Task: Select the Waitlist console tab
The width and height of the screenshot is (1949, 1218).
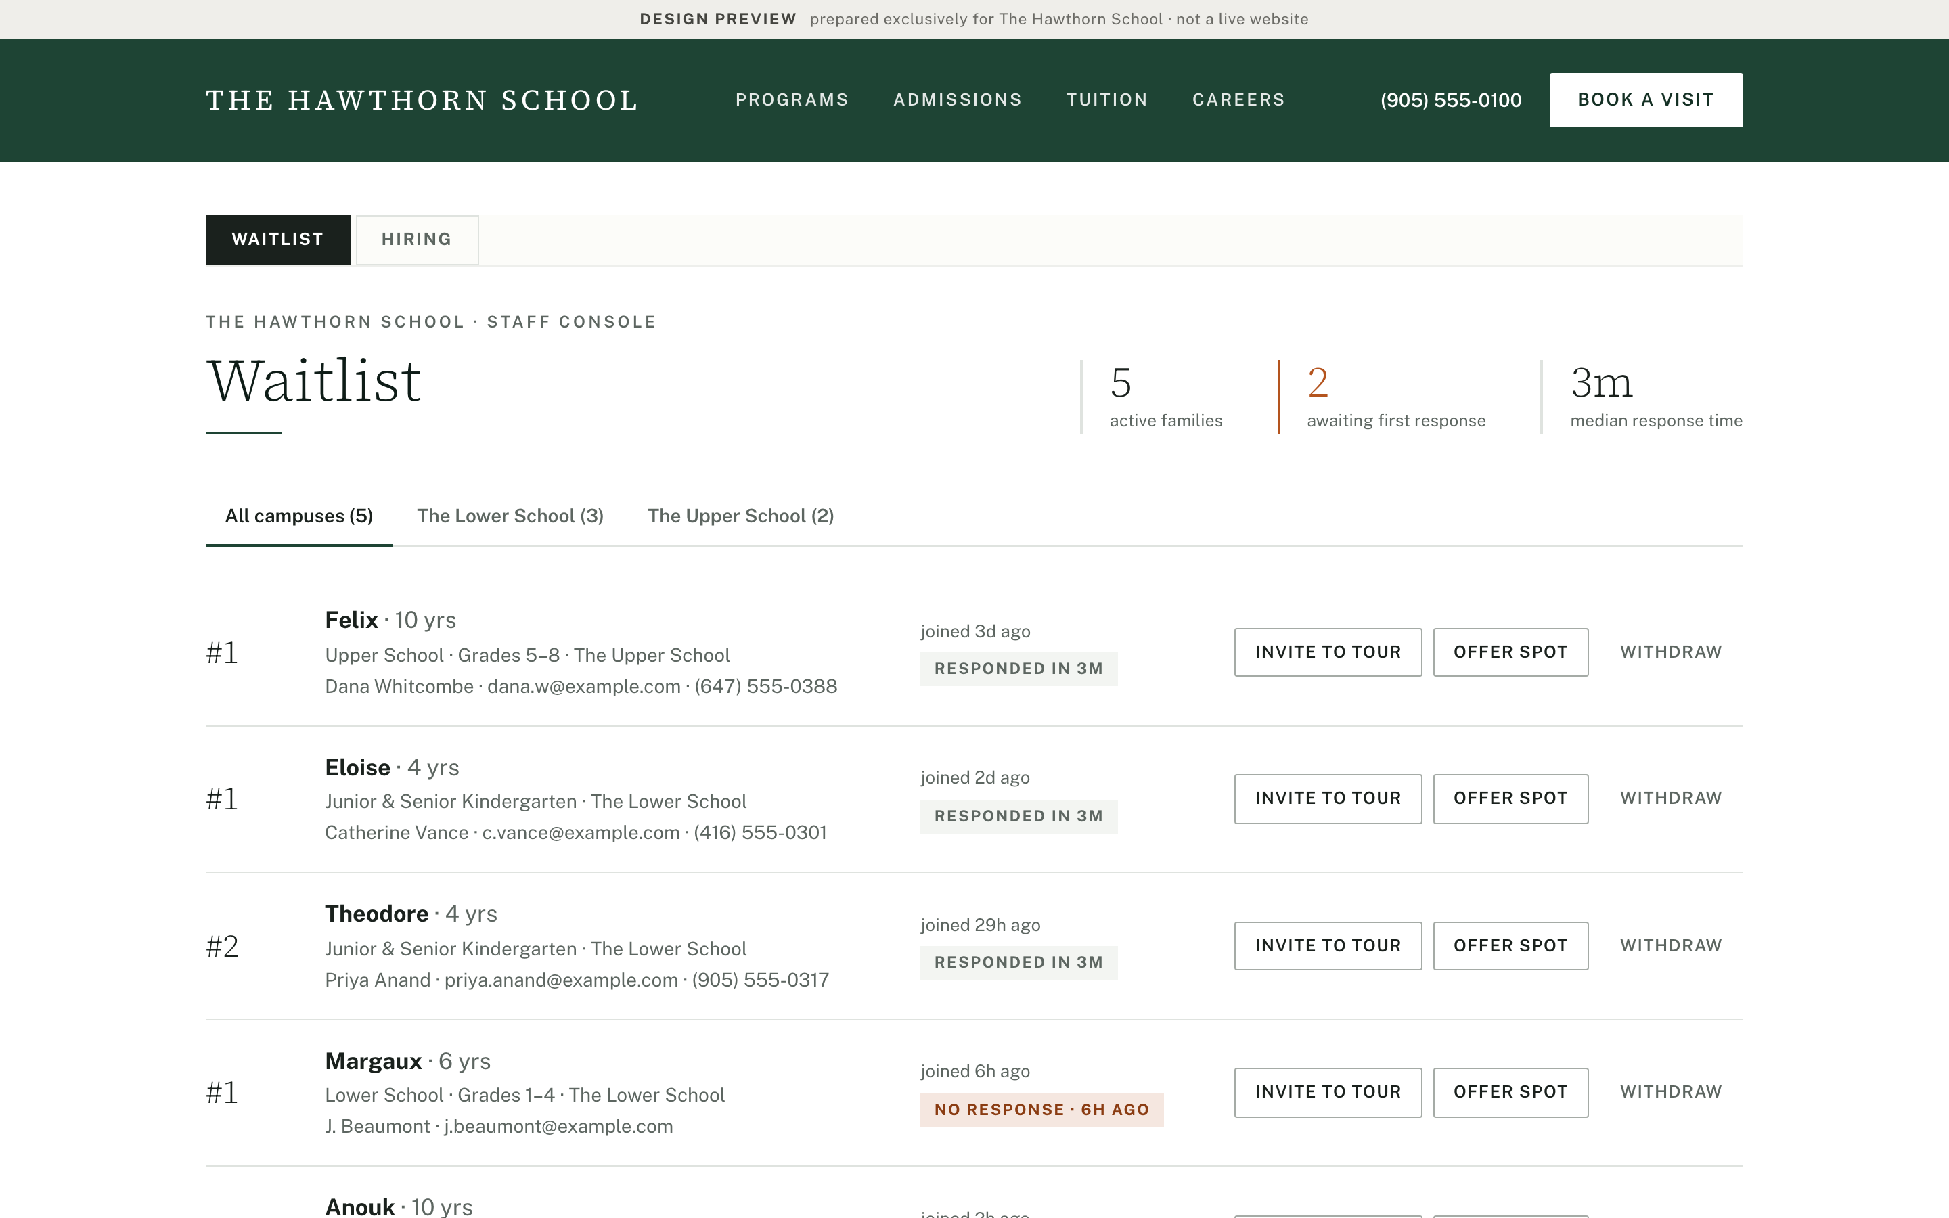Action: pos(278,240)
